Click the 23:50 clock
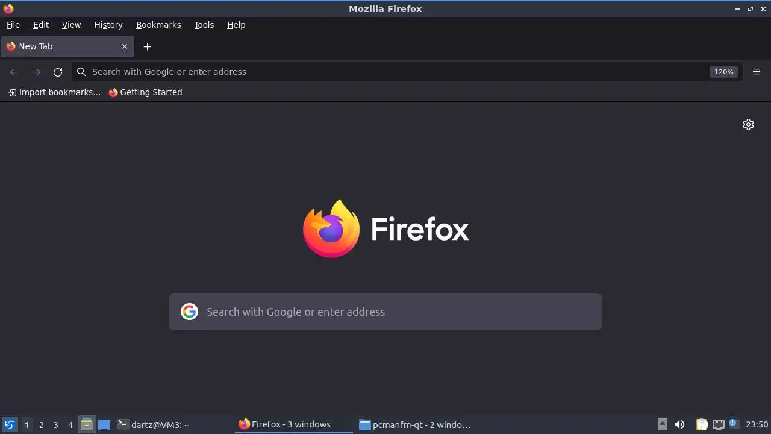 757,425
